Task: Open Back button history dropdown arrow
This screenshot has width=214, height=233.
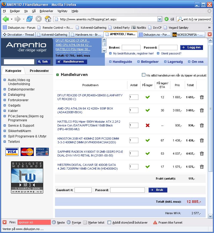Action: pos(12,19)
